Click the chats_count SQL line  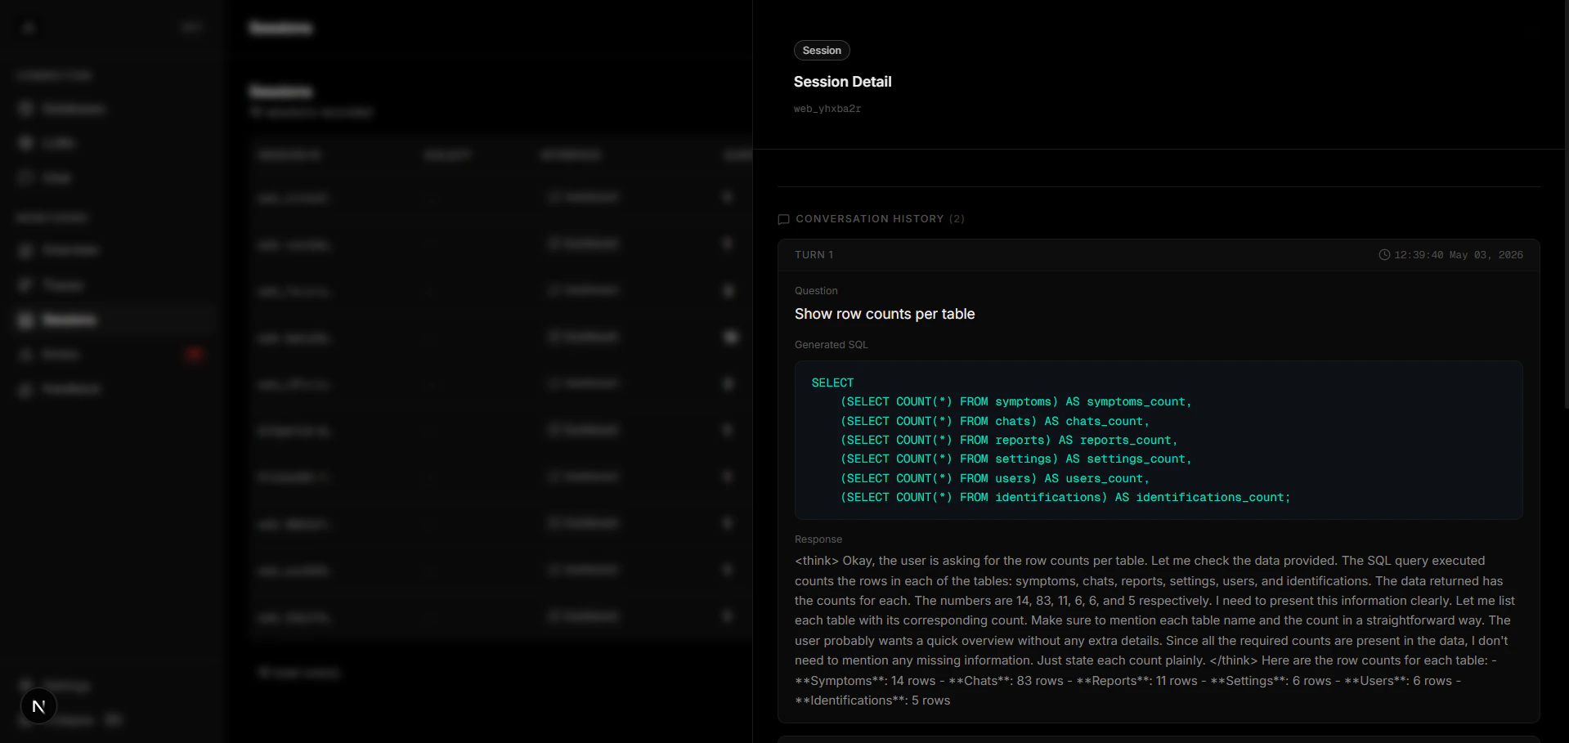(994, 421)
